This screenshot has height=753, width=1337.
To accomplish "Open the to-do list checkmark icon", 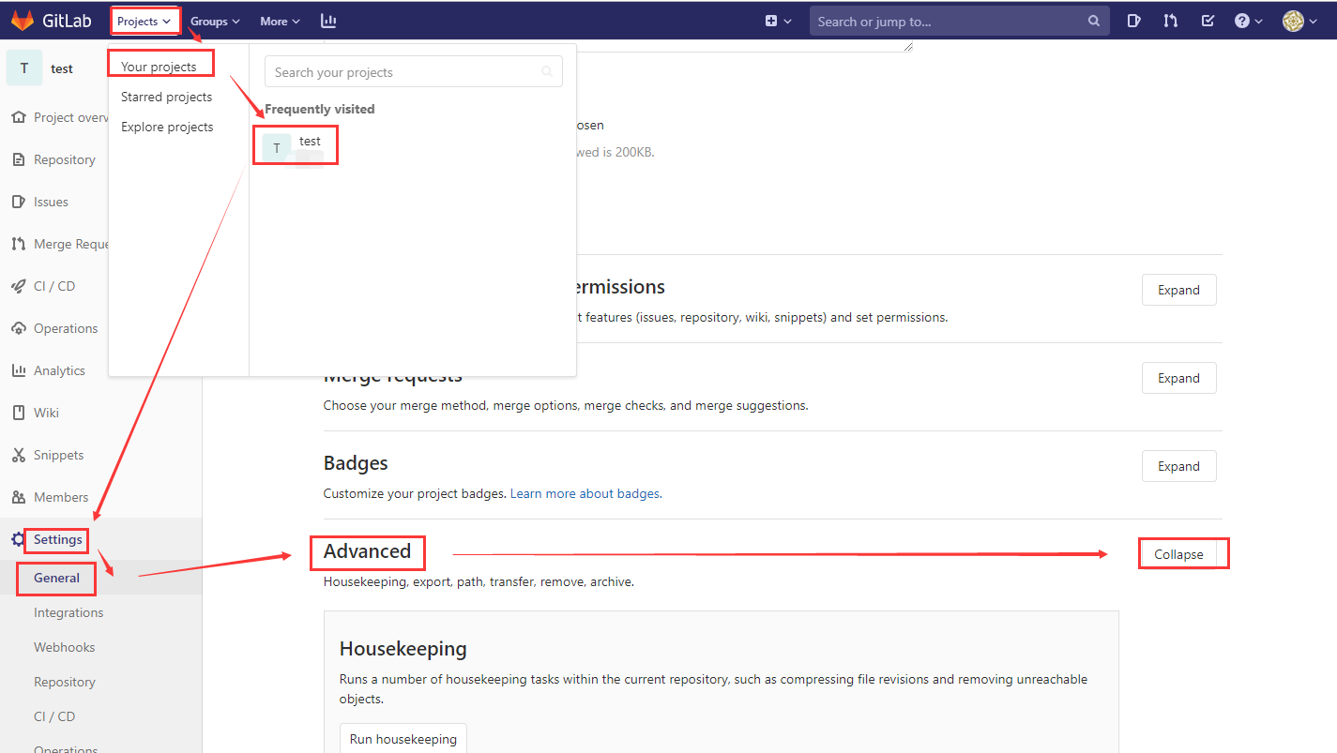I will pyautogui.click(x=1208, y=21).
